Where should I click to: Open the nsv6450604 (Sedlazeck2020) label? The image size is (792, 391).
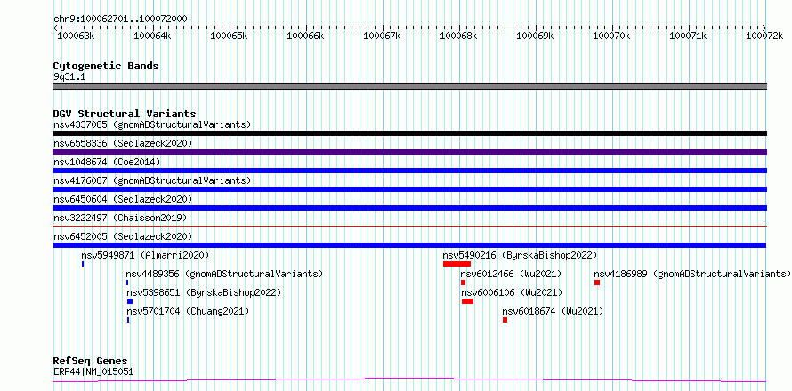point(123,199)
